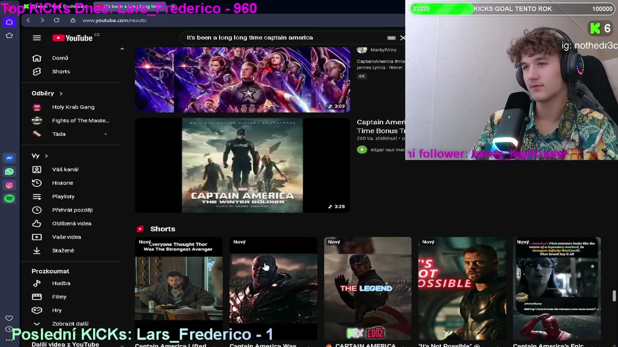Image resolution: width=618 pixels, height=347 pixels.
Task: Click the Hudba music note icon
Action: coord(37,283)
